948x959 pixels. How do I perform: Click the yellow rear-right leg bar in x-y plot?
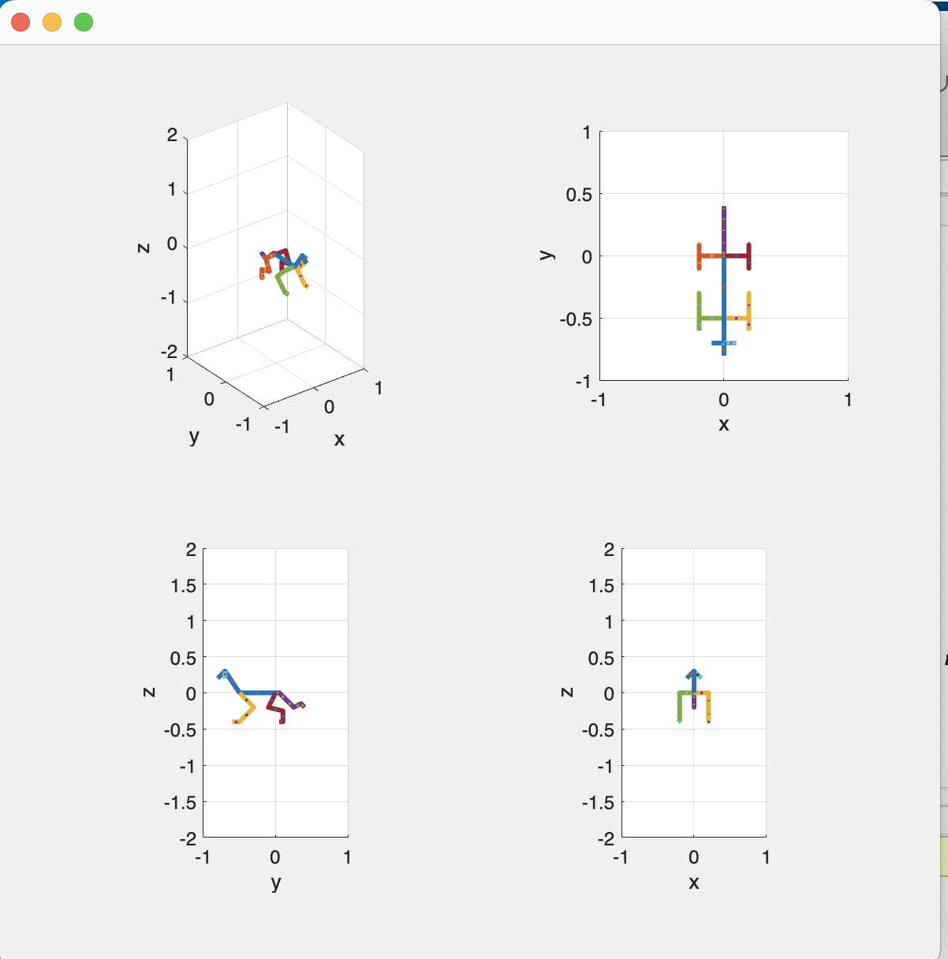737,318
